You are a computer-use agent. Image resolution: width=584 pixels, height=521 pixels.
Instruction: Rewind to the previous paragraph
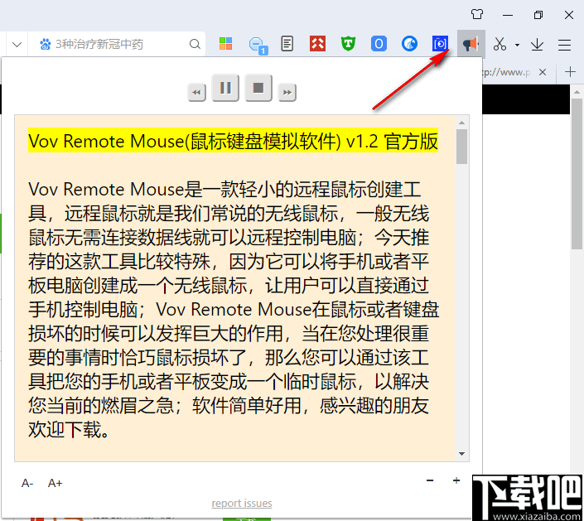tap(196, 92)
